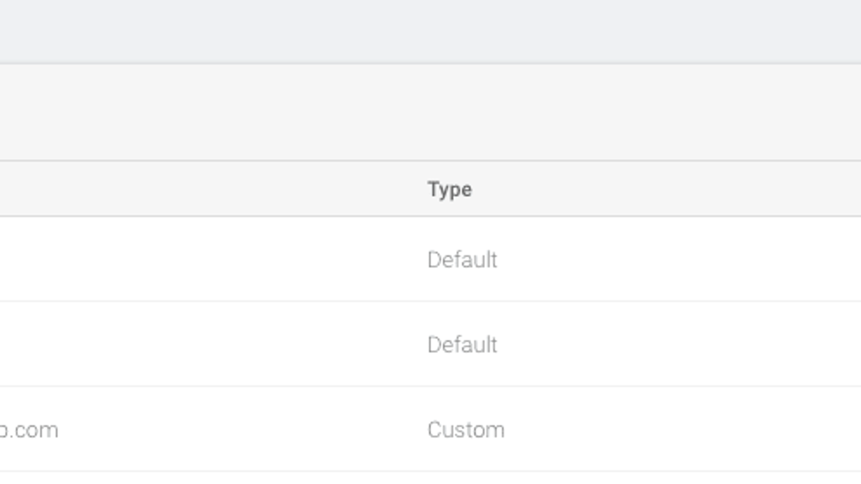The image size is (861, 484).
Task: Select the first Default type cell
Action: [462, 259]
